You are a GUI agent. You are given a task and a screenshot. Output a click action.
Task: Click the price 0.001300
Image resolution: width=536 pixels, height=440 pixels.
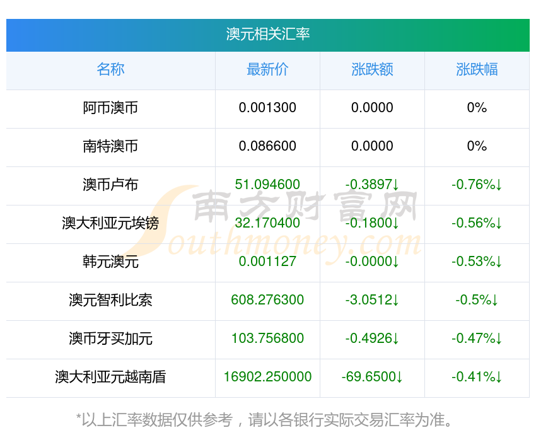(267, 108)
